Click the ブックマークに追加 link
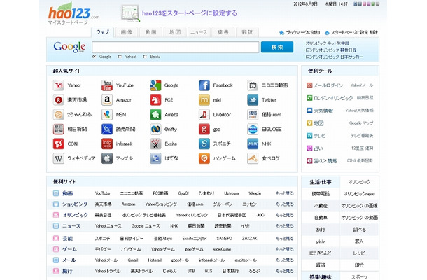The width and height of the screenshot is (427, 280). click(x=302, y=32)
